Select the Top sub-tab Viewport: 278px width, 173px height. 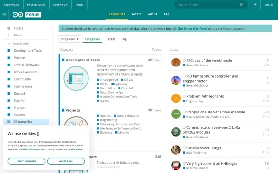(124, 39)
